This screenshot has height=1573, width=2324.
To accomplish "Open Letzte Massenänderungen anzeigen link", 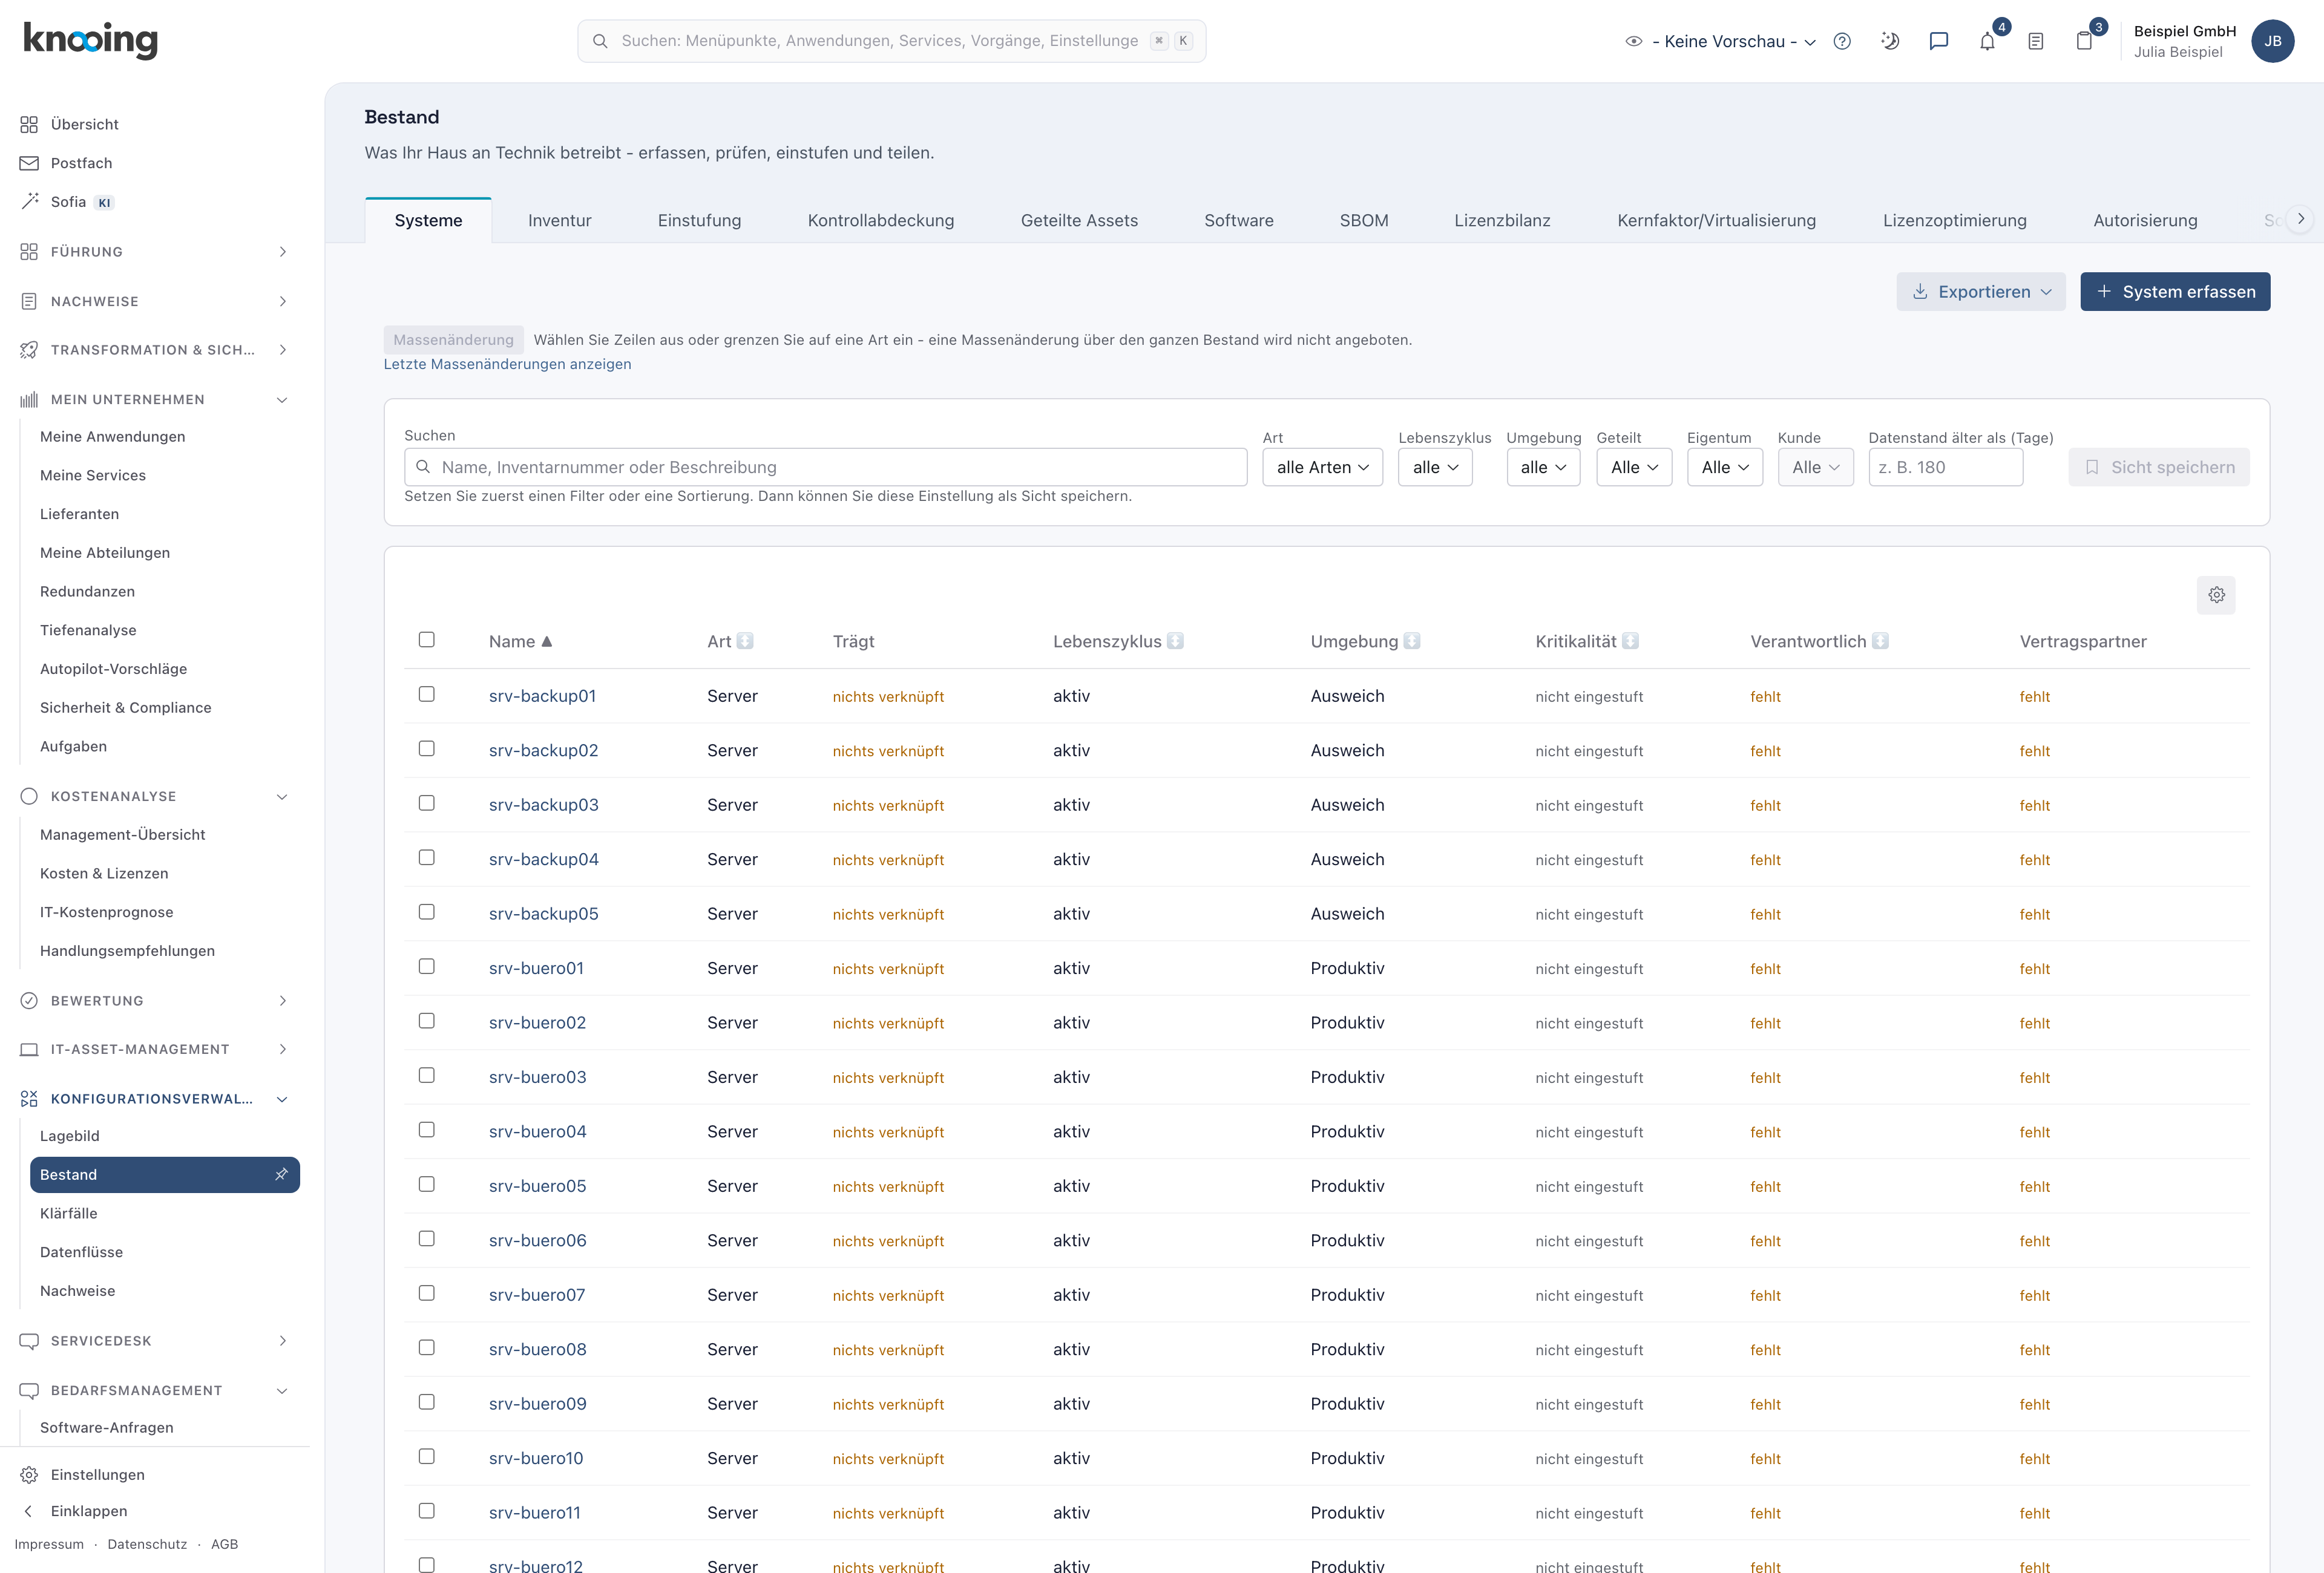I will [507, 364].
